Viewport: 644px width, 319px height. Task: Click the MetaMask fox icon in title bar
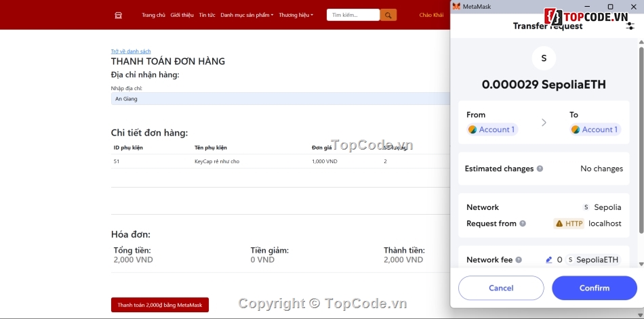coord(456,7)
